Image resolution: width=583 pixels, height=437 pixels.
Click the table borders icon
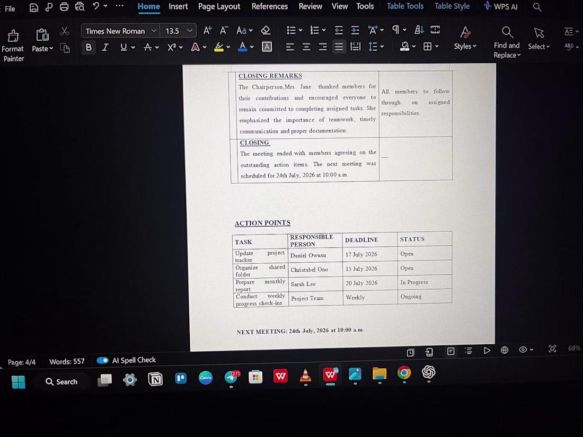(428, 46)
